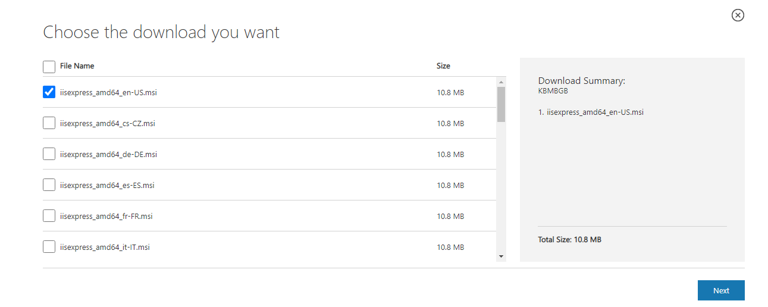Click the File Name column header
Viewport: 768px width, 307px height.
tap(77, 66)
